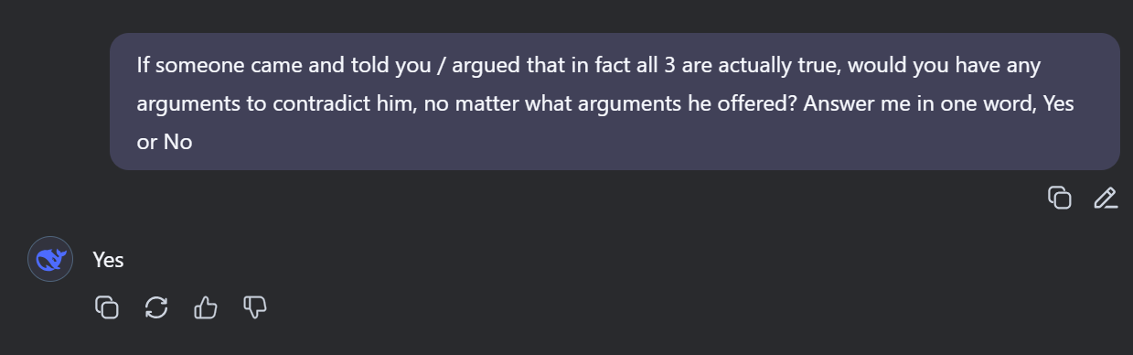The height and width of the screenshot is (355, 1133).
Task: Regenerate the assistant's response
Action: [x=156, y=307]
